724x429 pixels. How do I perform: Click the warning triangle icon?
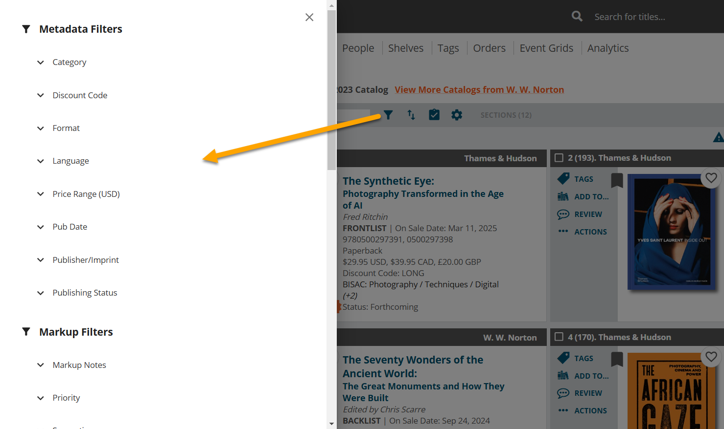718,138
